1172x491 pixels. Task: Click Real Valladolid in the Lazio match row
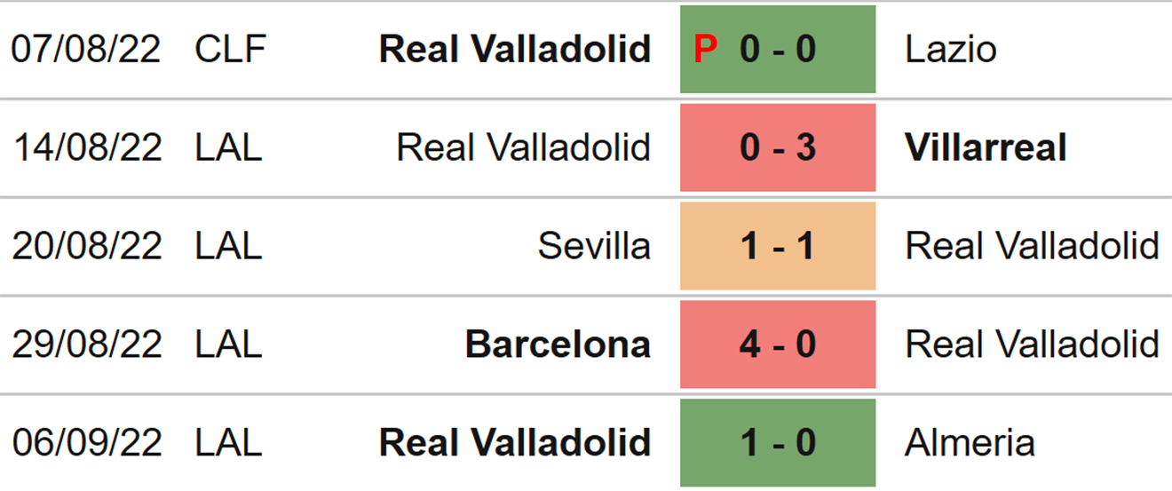click(515, 50)
